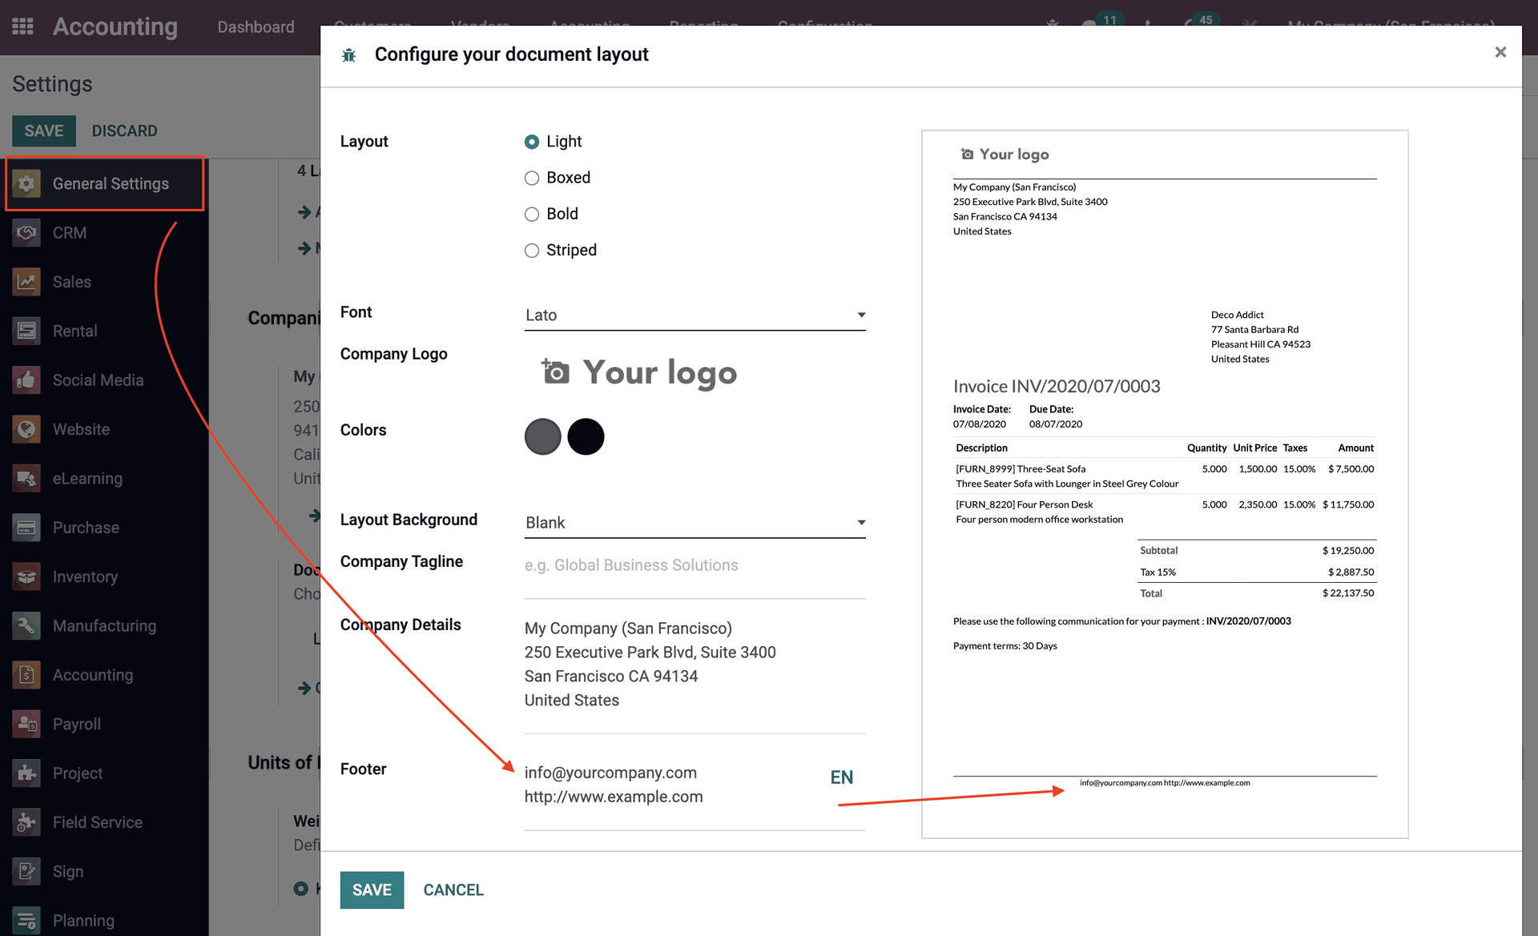Open the apps grid menu icon

(x=22, y=26)
